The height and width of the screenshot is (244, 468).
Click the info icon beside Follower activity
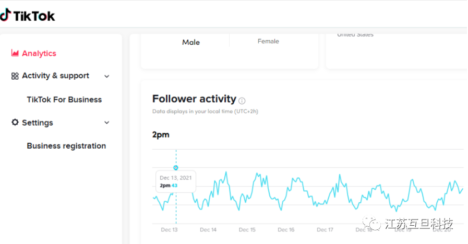(x=242, y=101)
